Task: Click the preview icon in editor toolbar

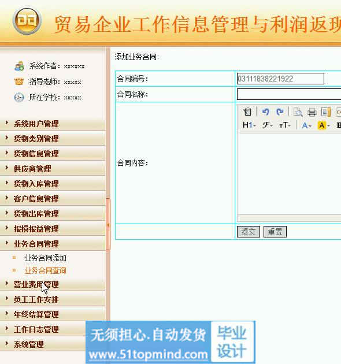Action: pyautogui.click(x=298, y=112)
